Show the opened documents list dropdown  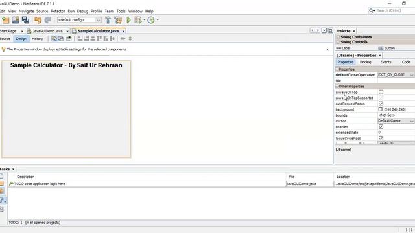[x=324, y=30]
